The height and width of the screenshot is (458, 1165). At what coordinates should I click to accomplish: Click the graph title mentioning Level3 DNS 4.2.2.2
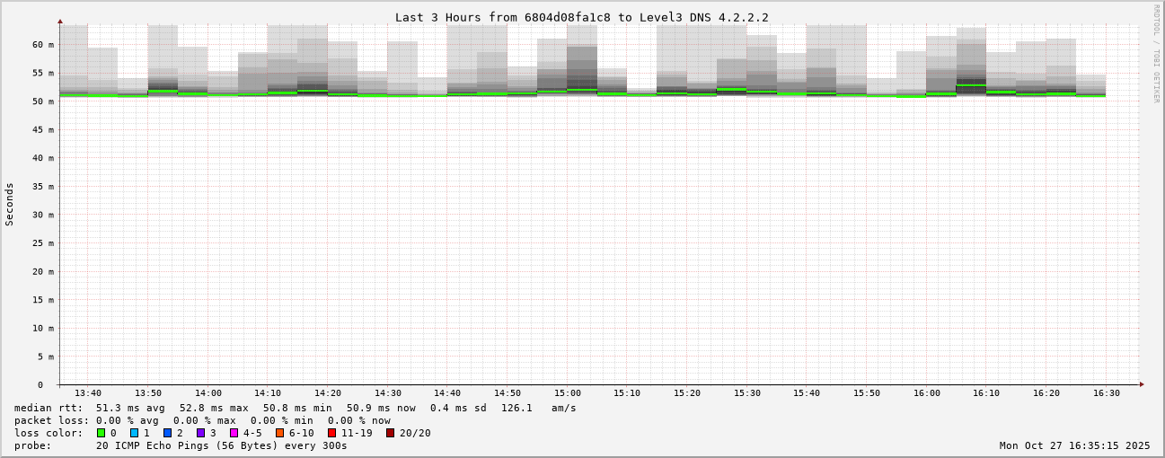(581, 17)
